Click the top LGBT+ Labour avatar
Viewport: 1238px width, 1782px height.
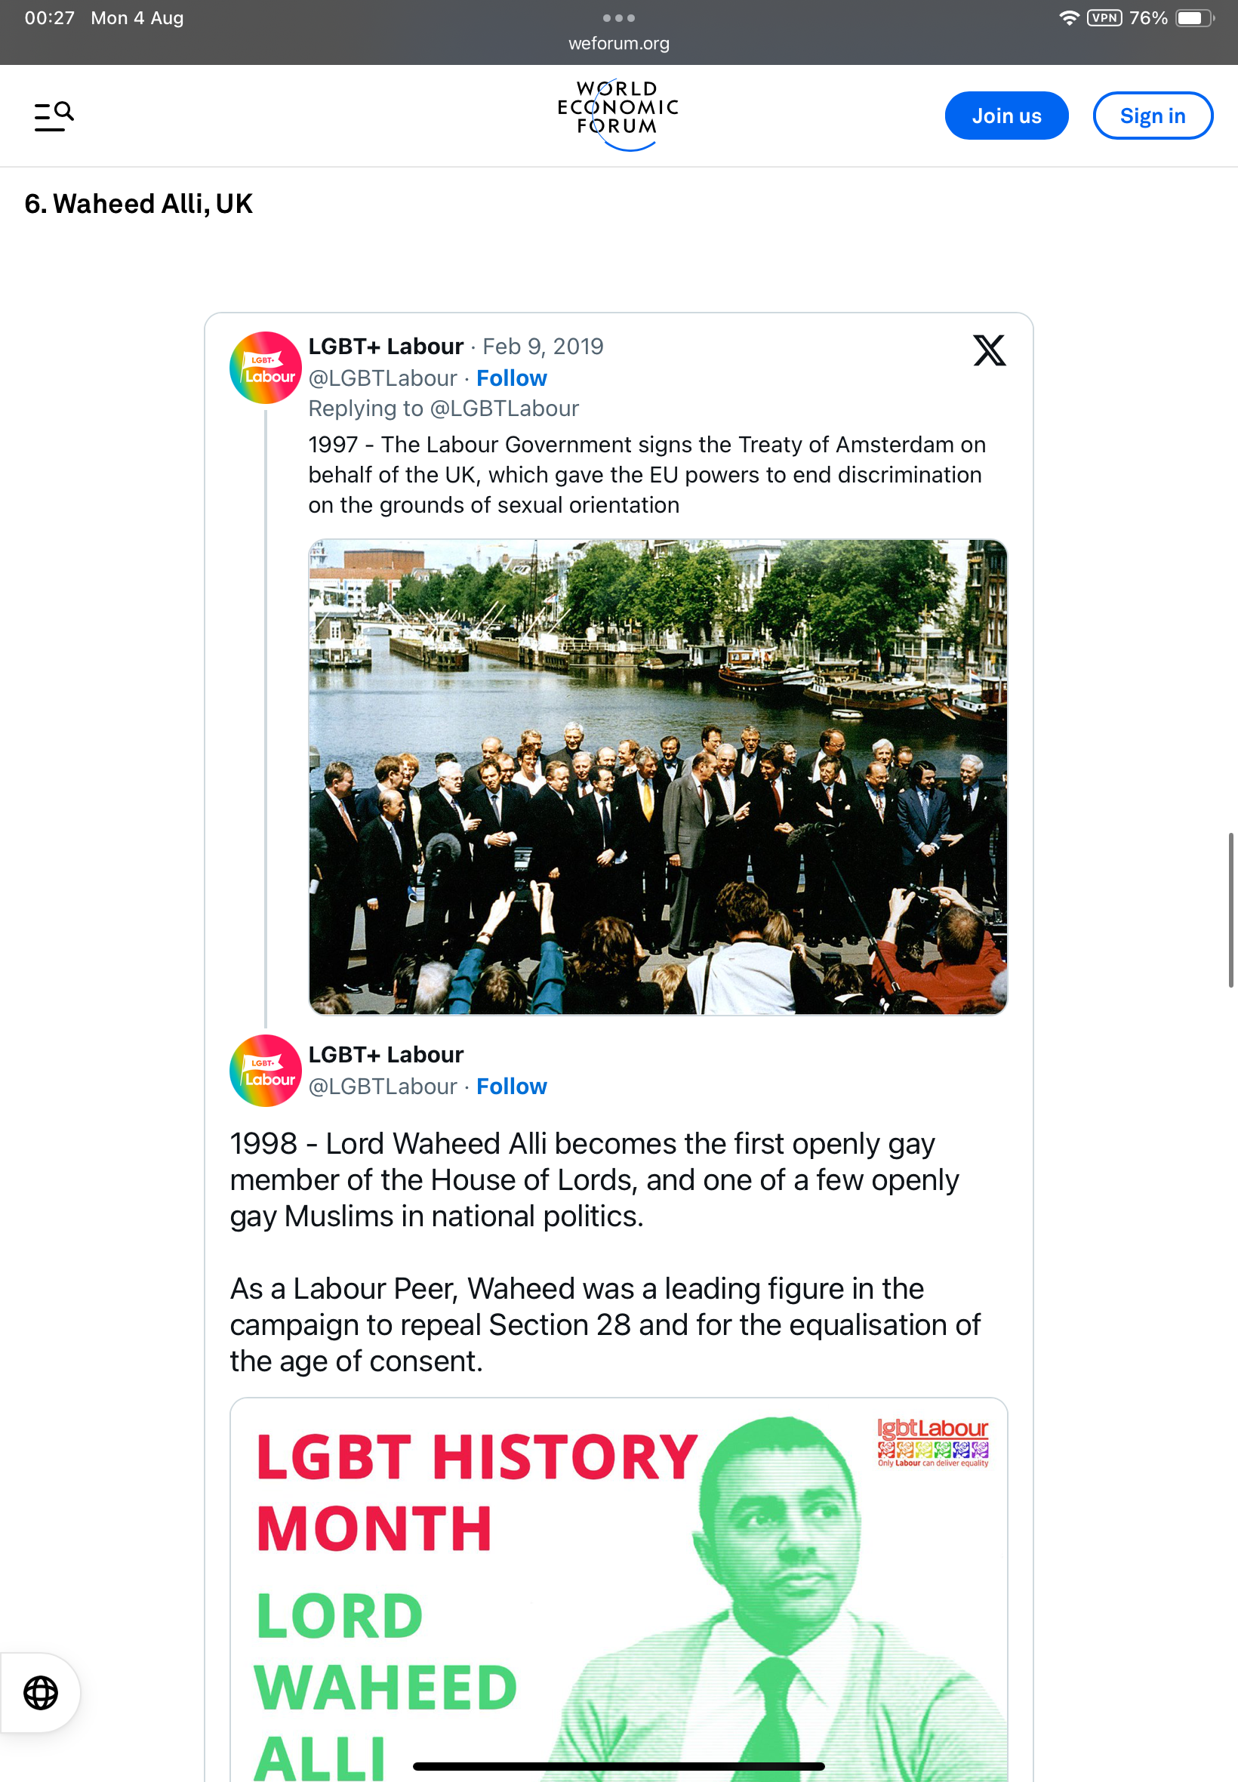(x=265, y=368)
